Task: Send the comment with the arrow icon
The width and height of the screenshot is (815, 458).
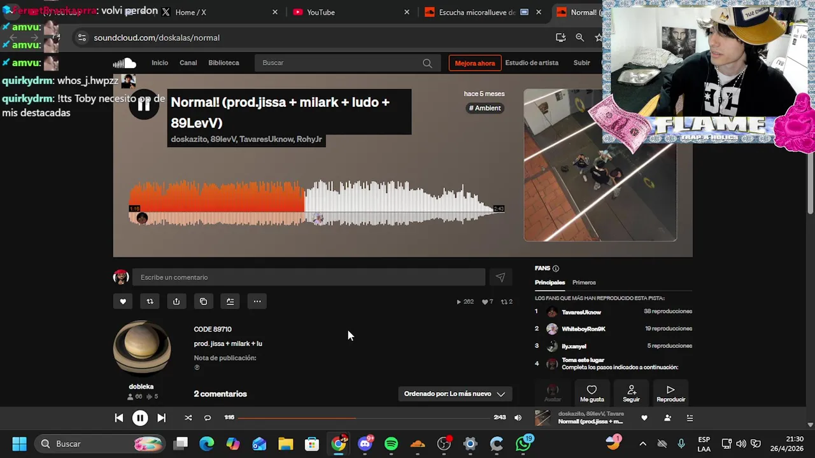Action: (500, 277)
